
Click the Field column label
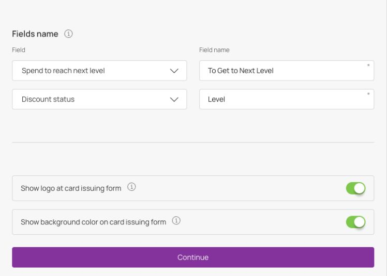19,50
